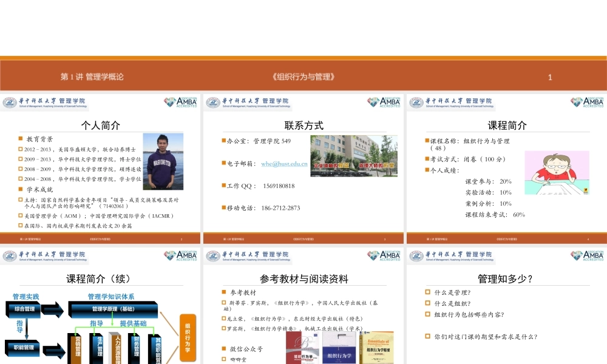Click the AMBA logo on 课程简介 slide
Screen dimensions: 607x364
(x=587, y=102)
